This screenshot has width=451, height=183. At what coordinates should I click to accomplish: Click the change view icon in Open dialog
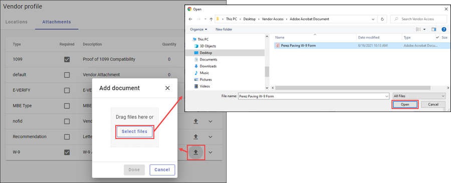coord(419,29)
